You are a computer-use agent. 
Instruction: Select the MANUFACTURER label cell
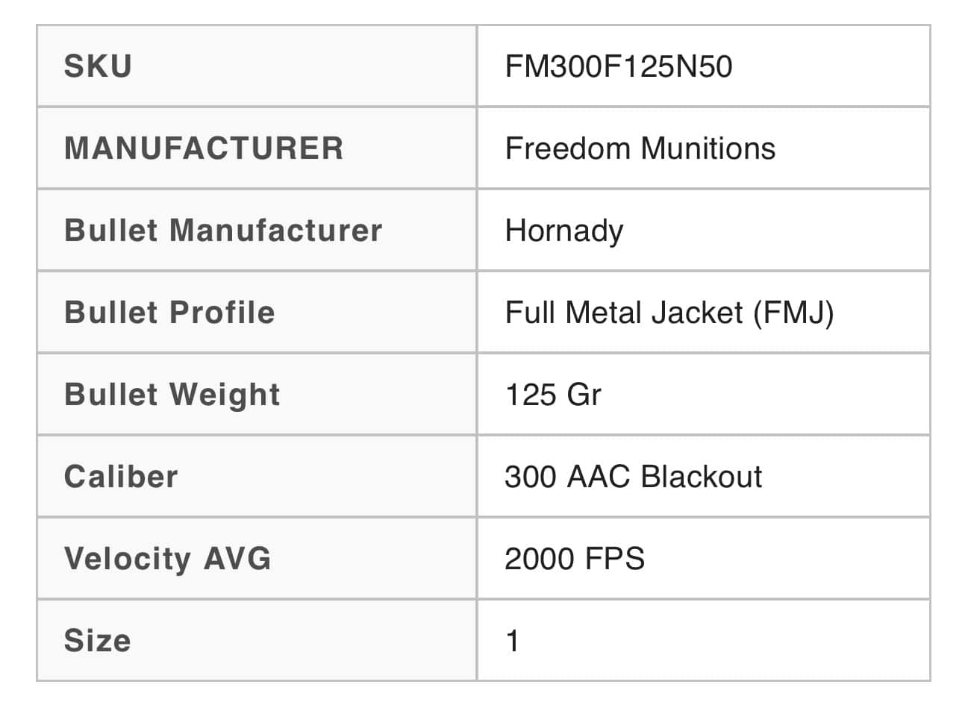coord(257,148)
